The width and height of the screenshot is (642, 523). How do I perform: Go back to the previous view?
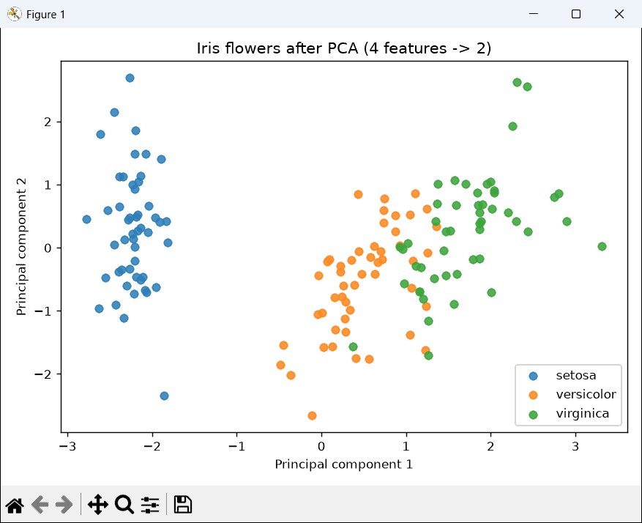(x=40, y=505)
